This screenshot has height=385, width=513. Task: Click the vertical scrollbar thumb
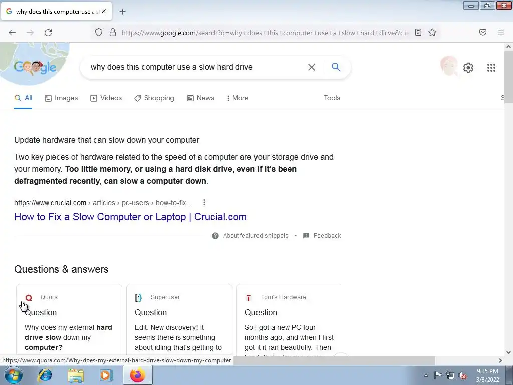tap(508, 77)
